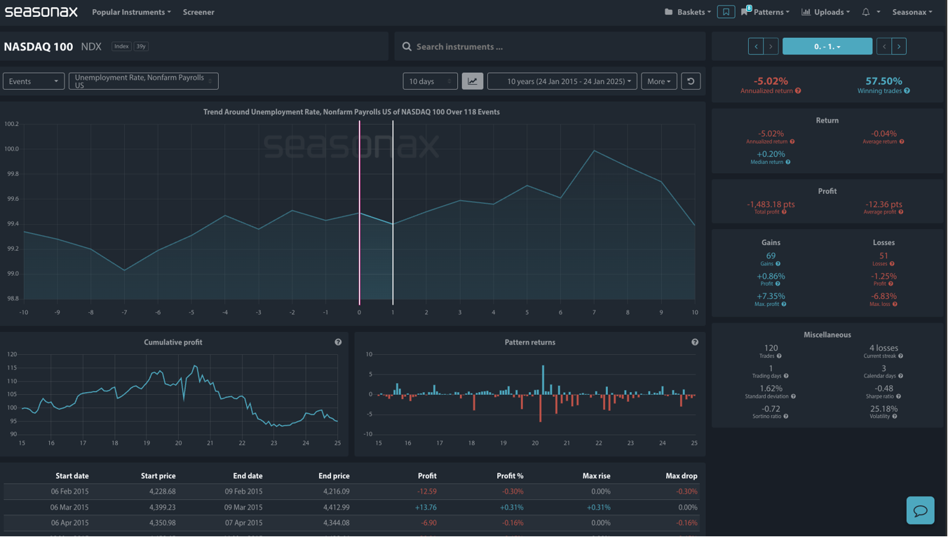Move start date back with left arrow
Screen dimensions: 948x537
pos(756,46)
